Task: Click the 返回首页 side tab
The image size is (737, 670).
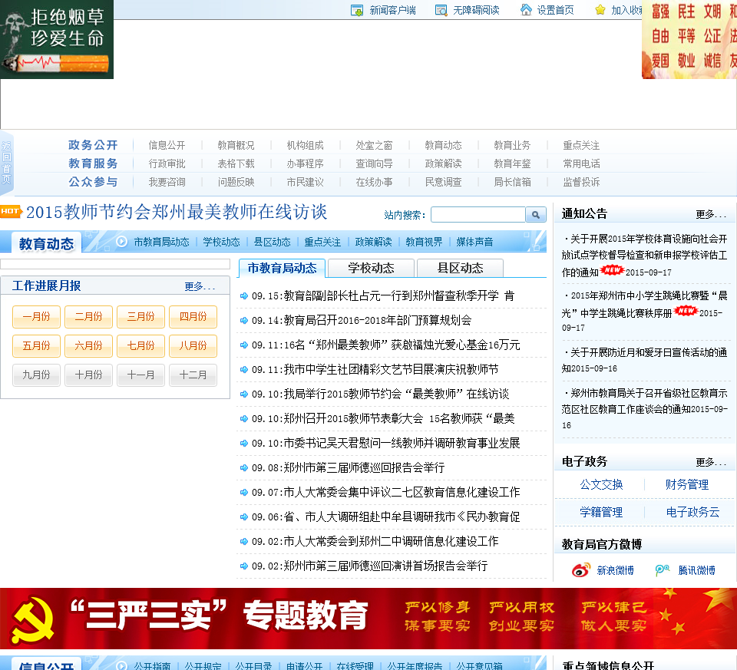Action: pos(7,162)
